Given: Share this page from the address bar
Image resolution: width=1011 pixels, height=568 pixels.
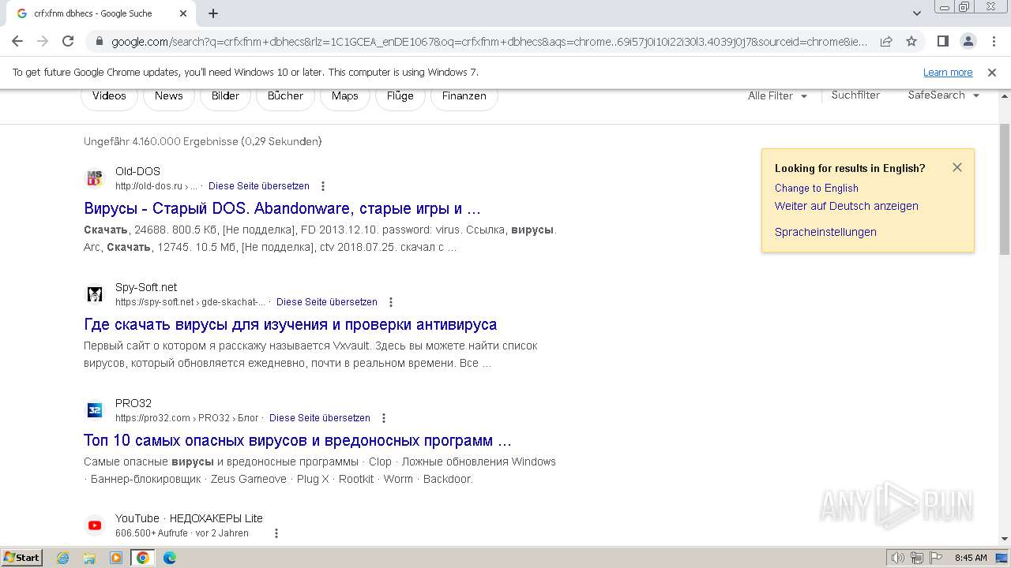Looking at the screenshot, I should click(x=886, y=41).
